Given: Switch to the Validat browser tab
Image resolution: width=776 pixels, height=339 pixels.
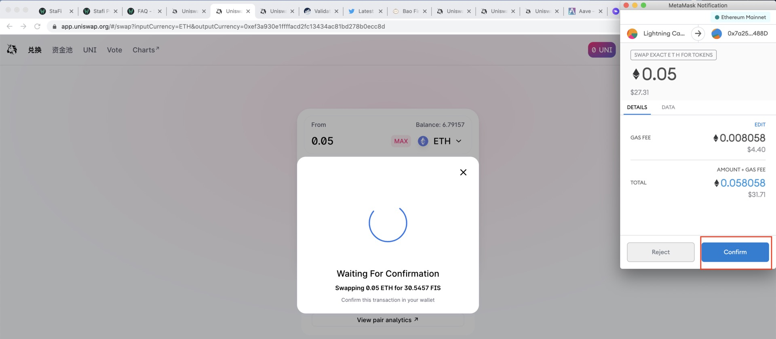Looking at the screenshot, I should click(321, 11).
